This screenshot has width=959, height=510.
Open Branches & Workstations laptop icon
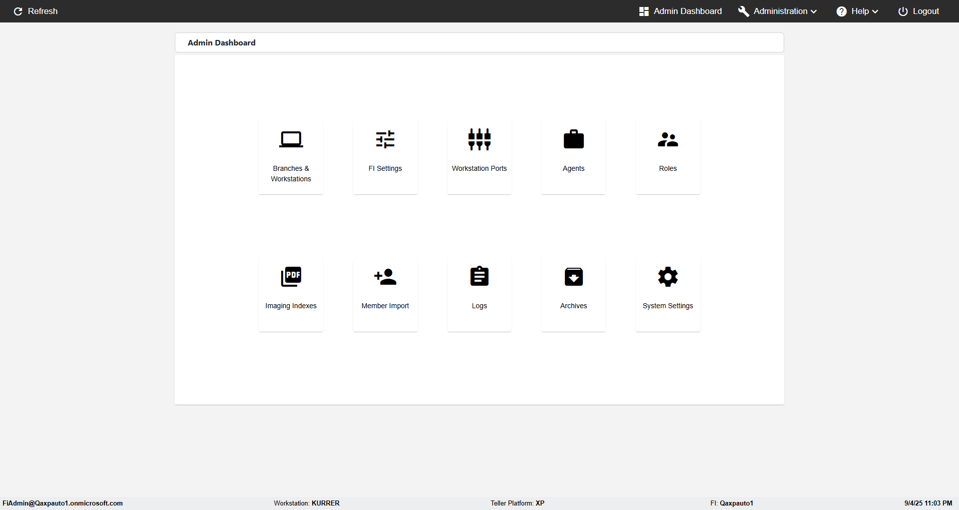(x=291, y=139)
